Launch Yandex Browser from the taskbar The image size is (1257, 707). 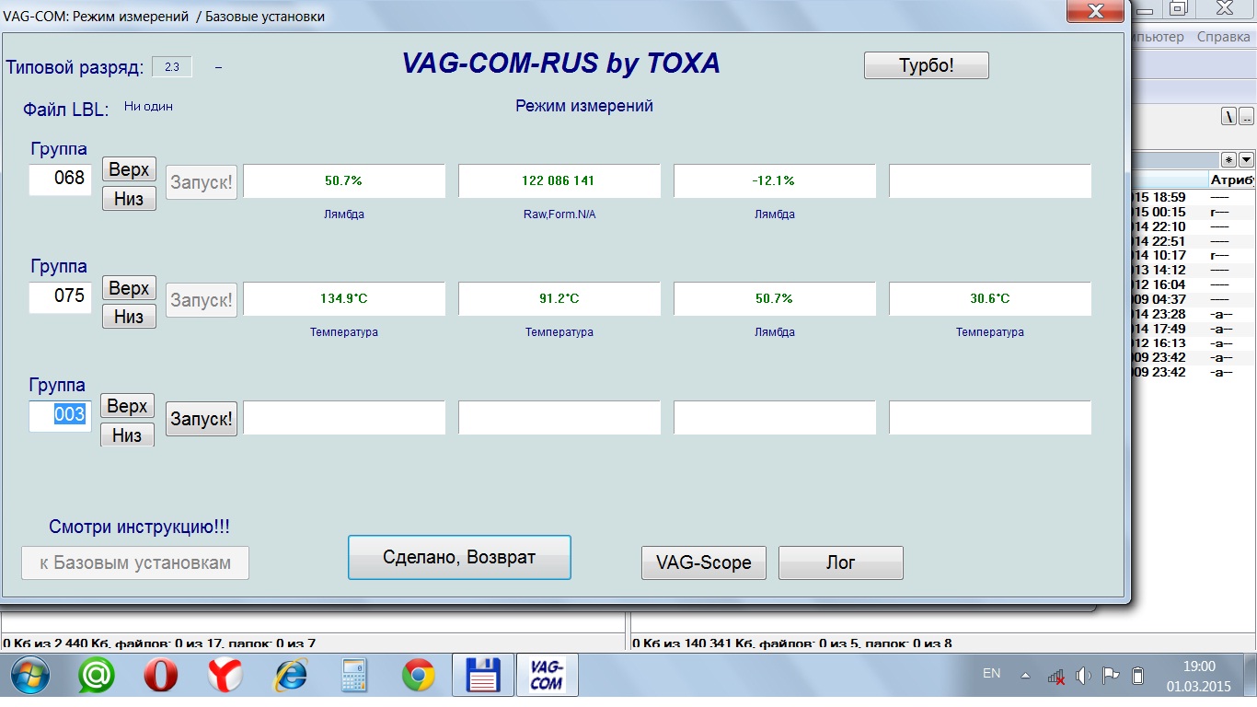224,677
